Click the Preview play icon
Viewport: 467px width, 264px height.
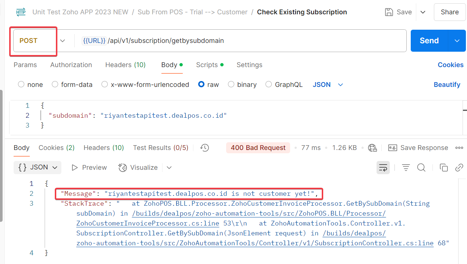75,168
